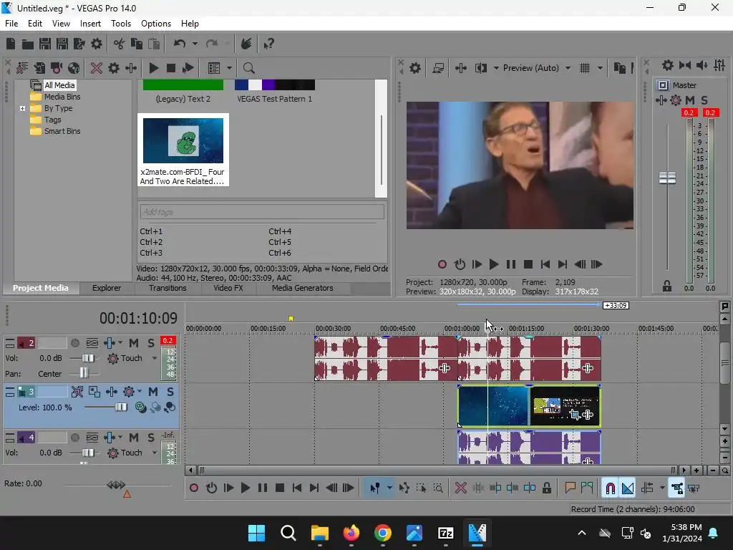The height and width of the screenshot is (550, 733).
Task: Start media preview in Project Media toolbar
Action: [x=153, y=68]
